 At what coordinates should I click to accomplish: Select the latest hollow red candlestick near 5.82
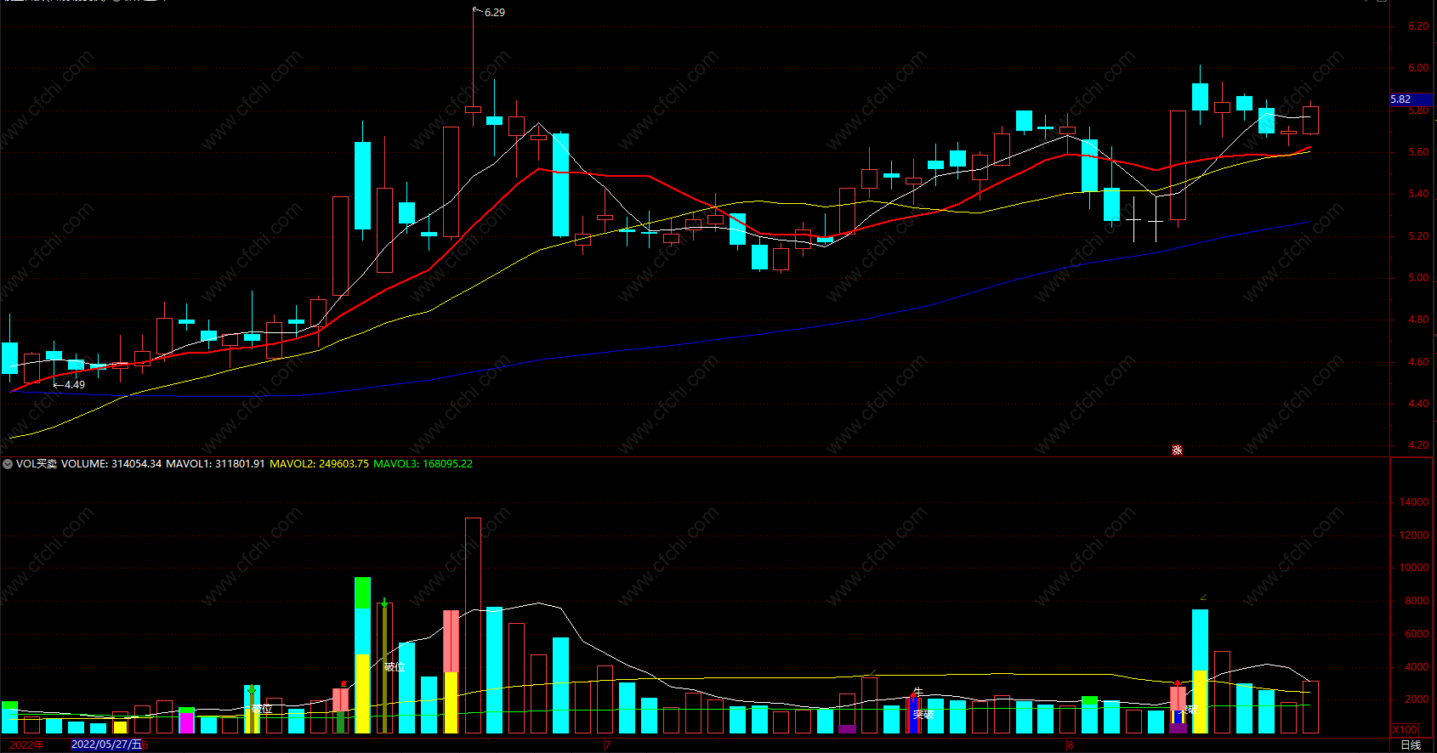[x=1310, y=120]
